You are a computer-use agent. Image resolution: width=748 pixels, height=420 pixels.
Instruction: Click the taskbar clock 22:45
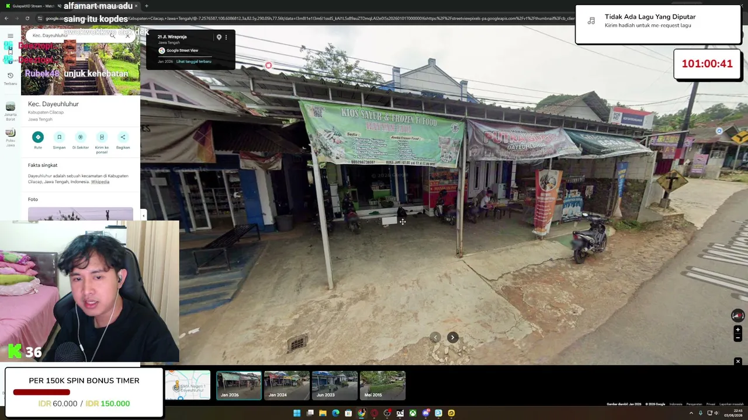[733, 413]
